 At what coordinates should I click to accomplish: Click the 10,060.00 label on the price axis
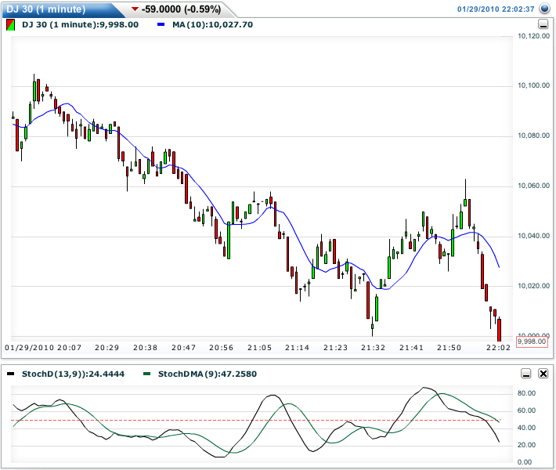click(x=535, y=186)
